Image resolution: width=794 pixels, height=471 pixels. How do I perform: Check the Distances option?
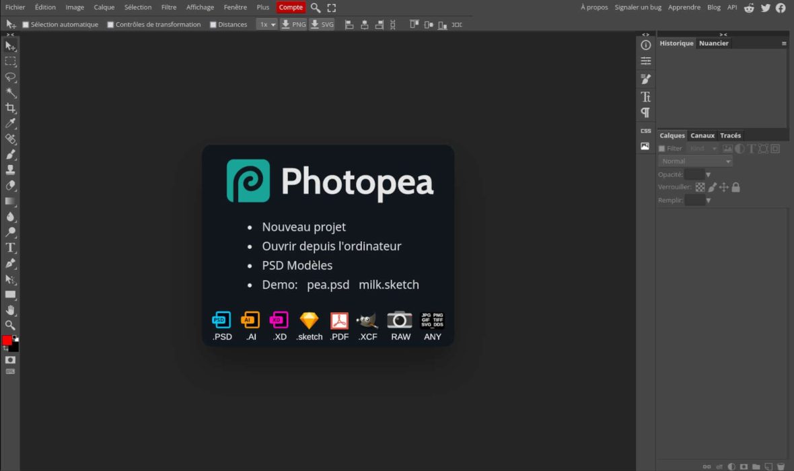pos(213,25)
